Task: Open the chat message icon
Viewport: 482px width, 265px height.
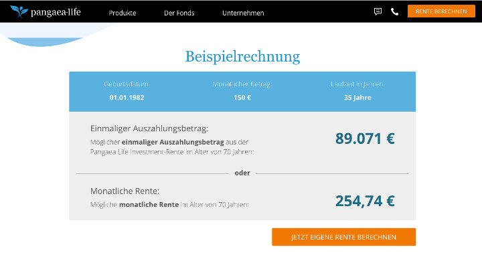Action: click(x=378, y=11)
